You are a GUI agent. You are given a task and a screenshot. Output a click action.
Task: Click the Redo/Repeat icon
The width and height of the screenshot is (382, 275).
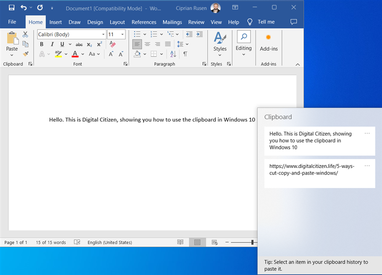40,8
